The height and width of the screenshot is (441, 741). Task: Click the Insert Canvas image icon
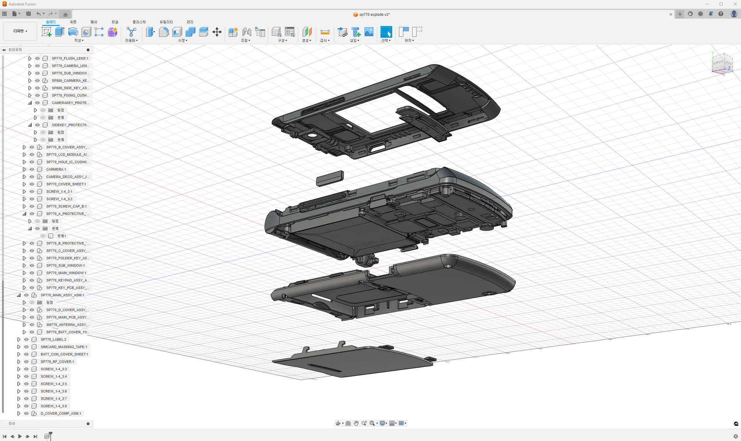tap(369, 32)
